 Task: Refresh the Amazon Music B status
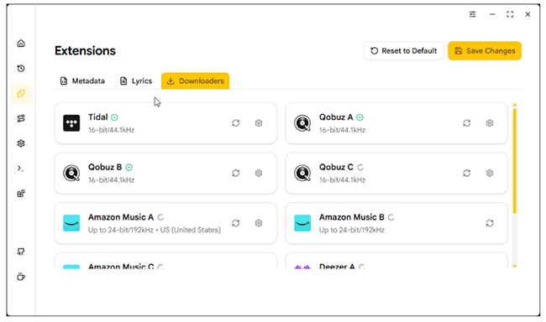click(x=490, y=223)
